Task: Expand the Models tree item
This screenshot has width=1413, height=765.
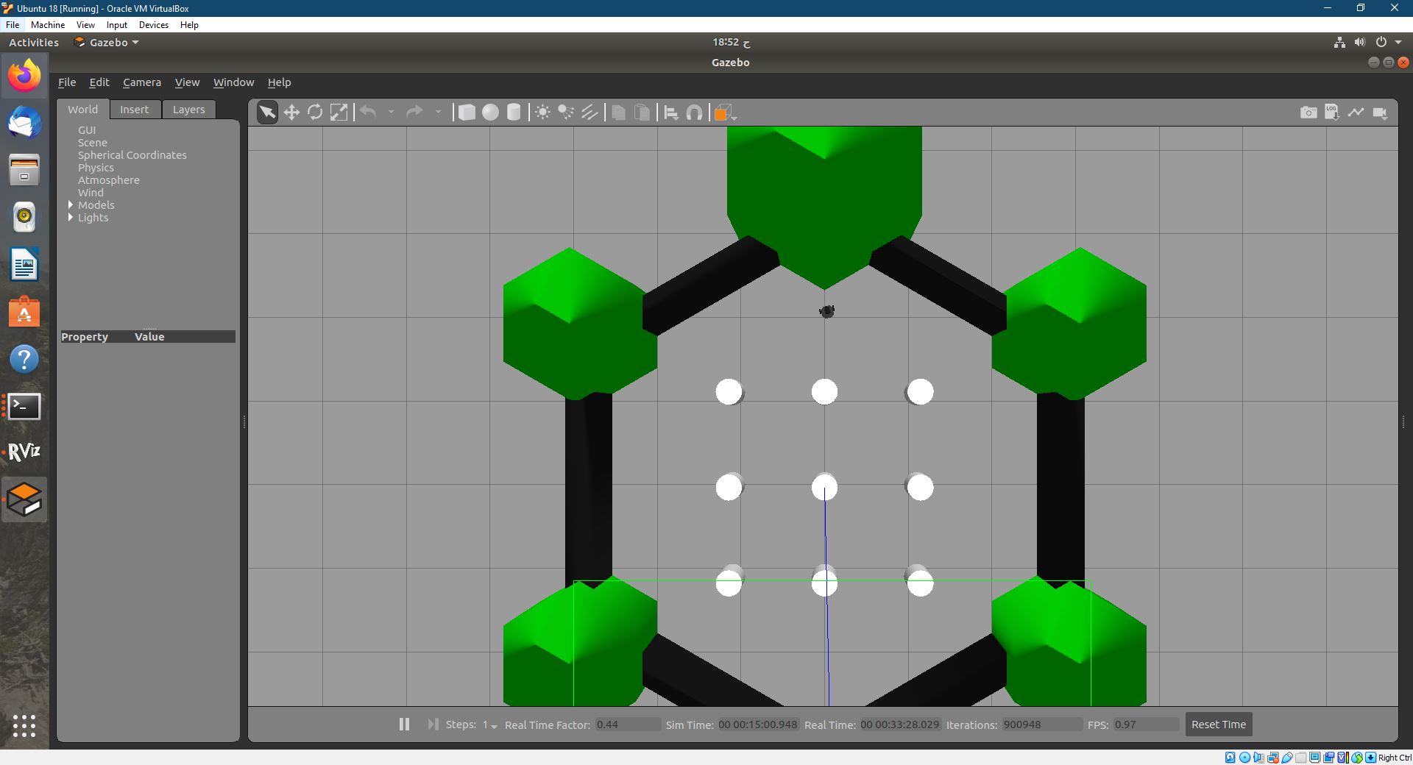Action: tap(71, 204)
